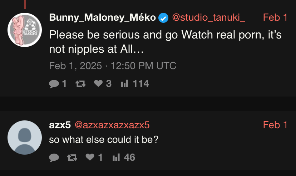Click the reply bubble icon on azx5's tweet
The height and width of the screenshot is (176, 296).
click(x=54, y=157)
